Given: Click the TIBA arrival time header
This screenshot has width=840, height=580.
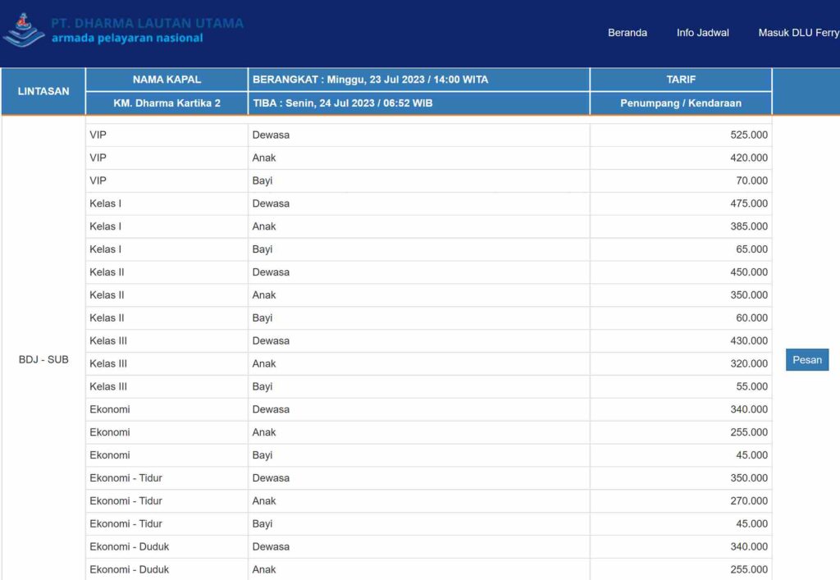Looking at the screenshot, I should [x=342, y=103].
